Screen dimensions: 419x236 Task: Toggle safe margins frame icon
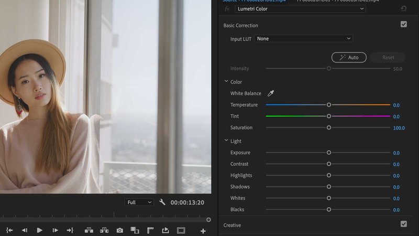tap(181, 230)
